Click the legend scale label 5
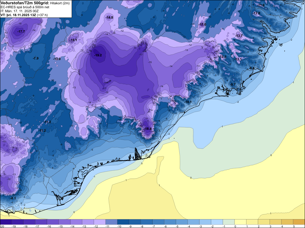 294,226
